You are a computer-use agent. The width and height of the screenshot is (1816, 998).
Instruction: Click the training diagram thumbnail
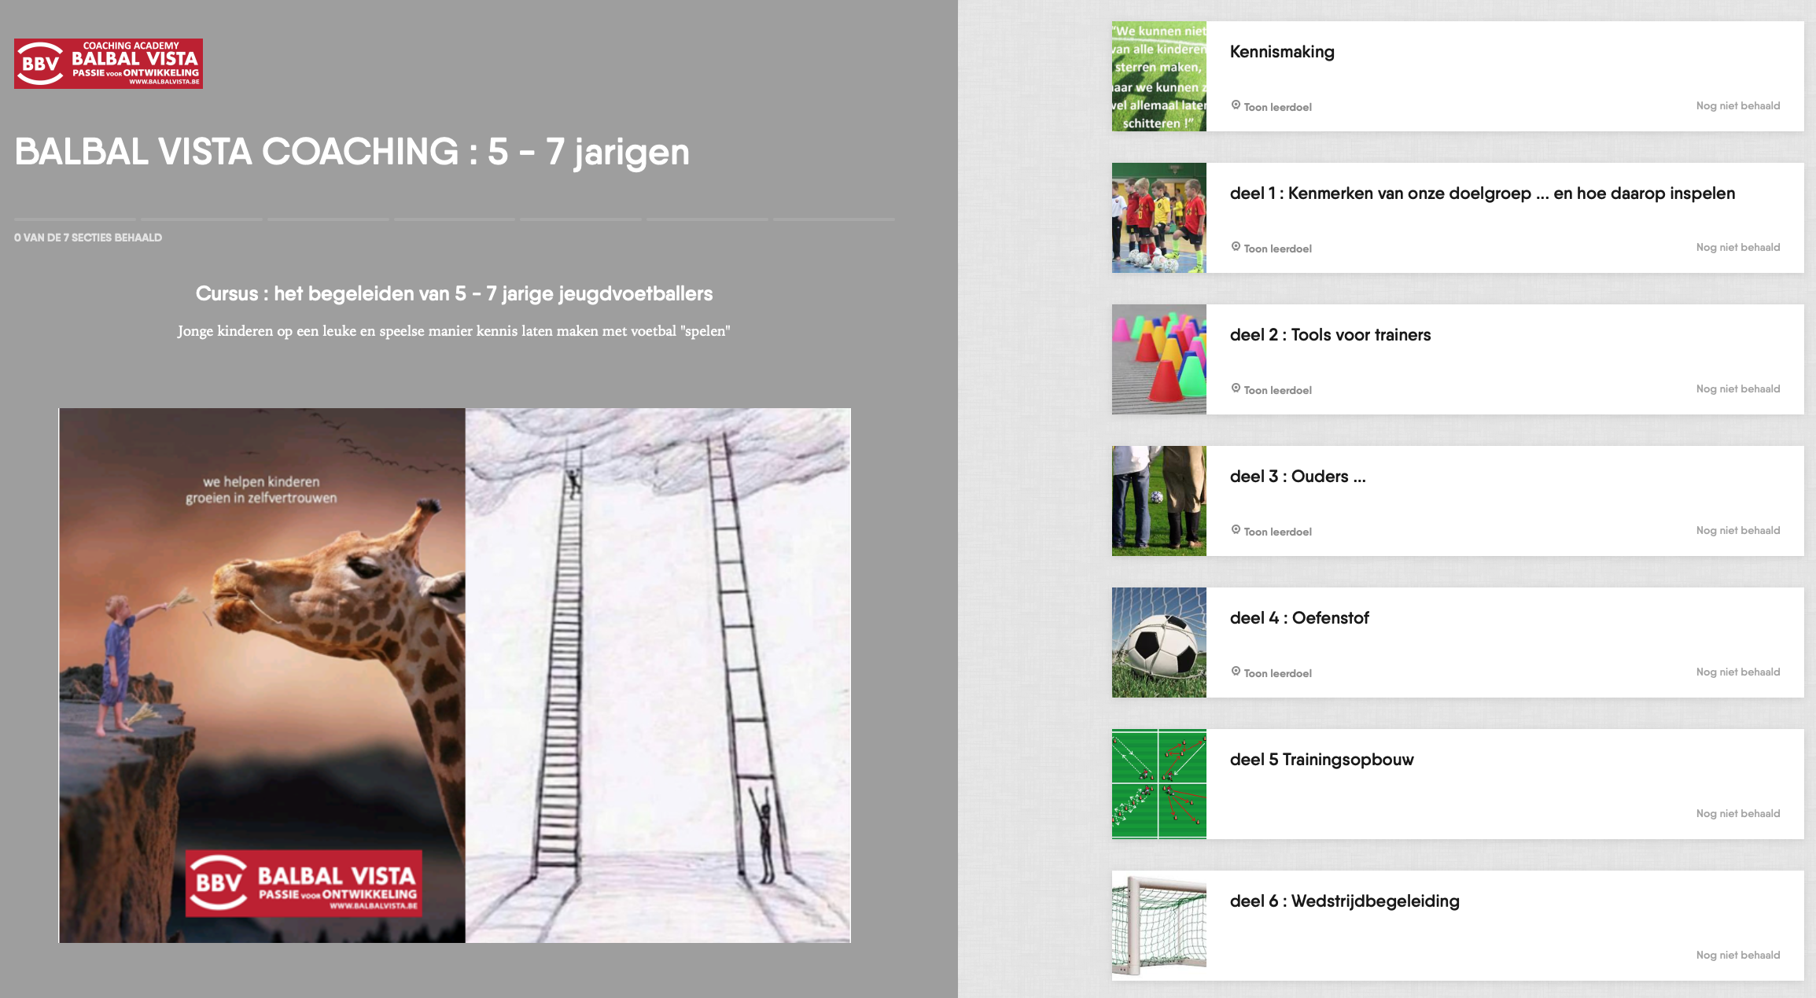click(1158, 784)
